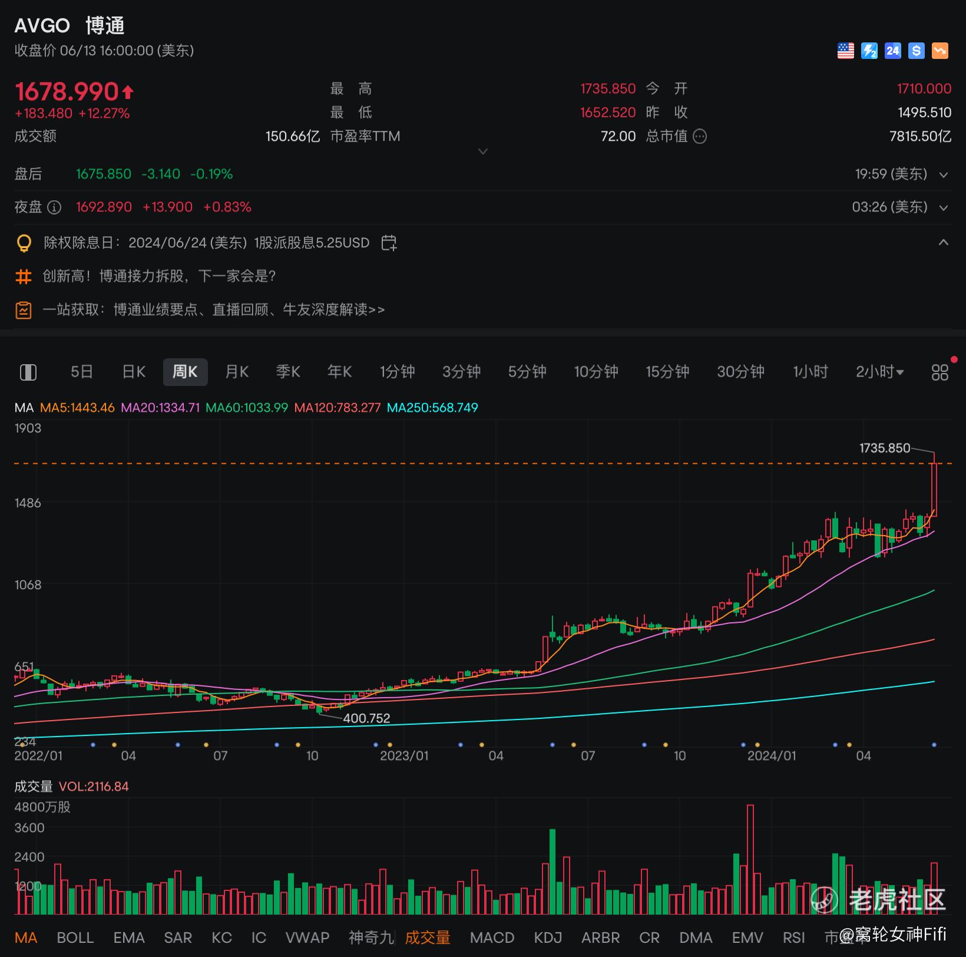Switch to 日K daily candles
The width and height of the screenshot is (966, 957).
click(134, 372)
